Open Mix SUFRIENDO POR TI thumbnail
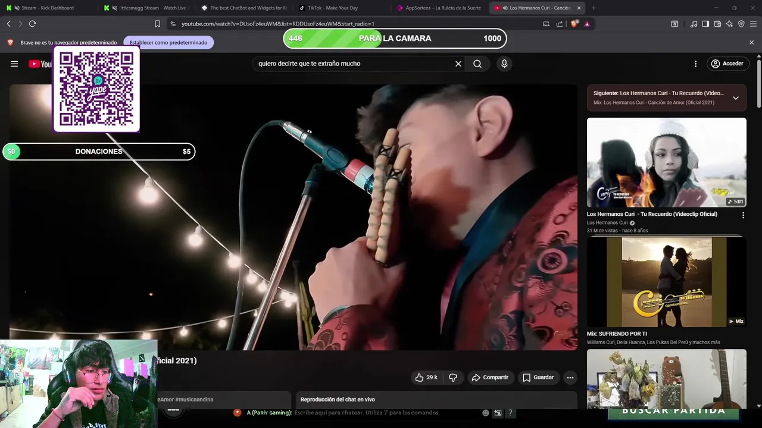762x428 pixels. tap(666, 282)
